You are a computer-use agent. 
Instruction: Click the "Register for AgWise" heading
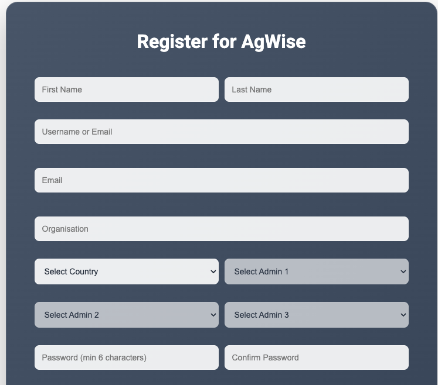(x=221, y=42)
